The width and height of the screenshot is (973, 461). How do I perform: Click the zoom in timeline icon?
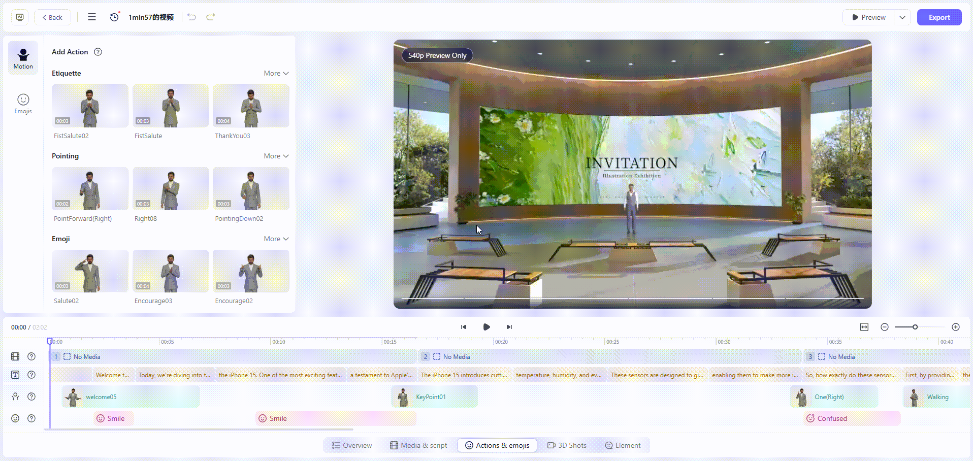click(955, 327)
